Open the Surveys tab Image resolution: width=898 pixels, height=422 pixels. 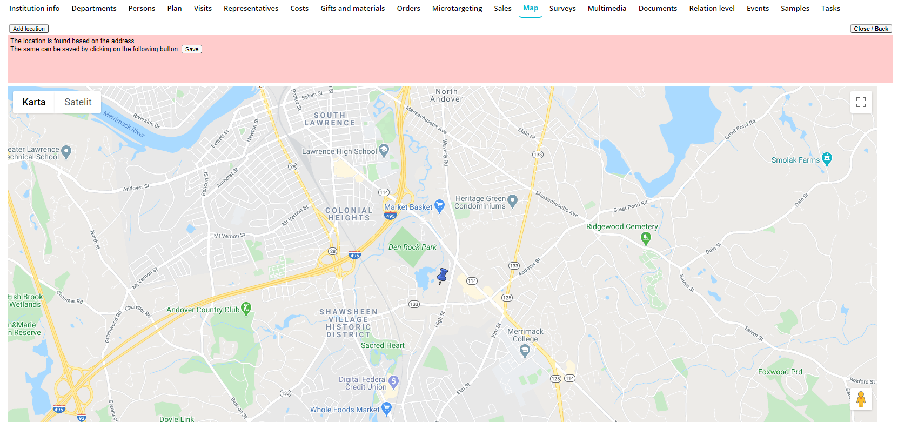(x=562, y=8)
